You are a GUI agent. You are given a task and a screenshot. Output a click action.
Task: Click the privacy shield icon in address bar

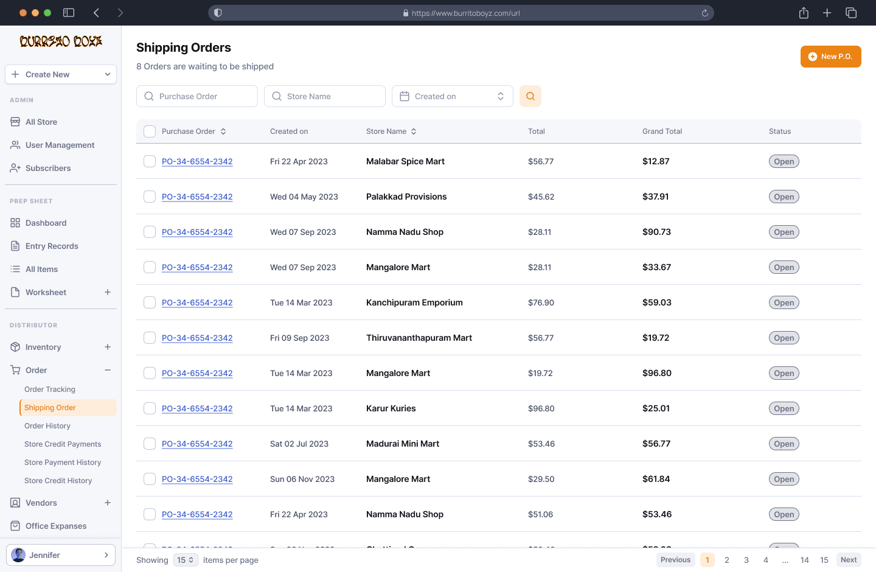[x=218, y=13]
